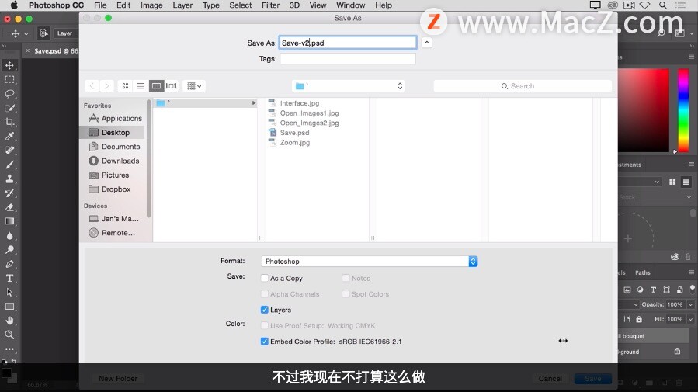Toggle the Spot Colors checkbox
Viewport: 698px width, 392px height.
[346, 294]
